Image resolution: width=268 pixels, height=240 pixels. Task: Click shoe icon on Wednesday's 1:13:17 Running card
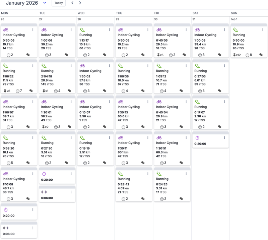pyautogui.click(x=82, y=30)
